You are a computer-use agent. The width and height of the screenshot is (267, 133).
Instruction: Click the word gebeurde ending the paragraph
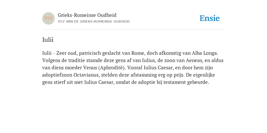pyautogui.click(x=198, y=82)
